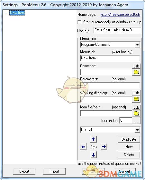This screenshot has width=145, height=180.
Task: Click the down arrow move button
Action: pyautogui.click(x=93, y=155)
